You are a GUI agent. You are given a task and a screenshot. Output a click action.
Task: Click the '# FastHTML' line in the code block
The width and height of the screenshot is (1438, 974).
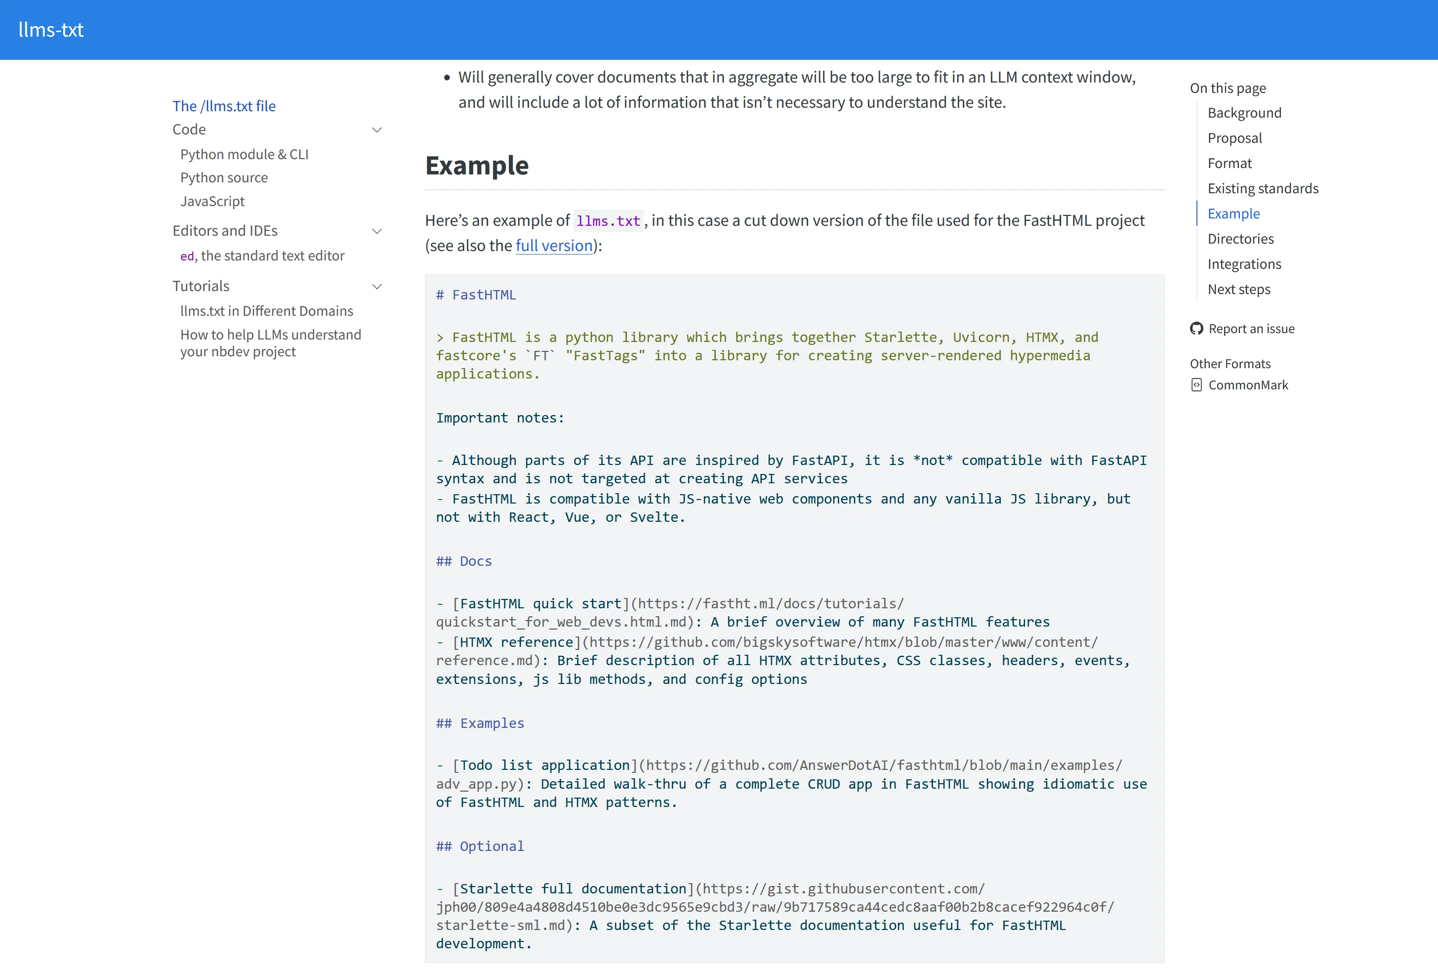click(x=476, y=295)
